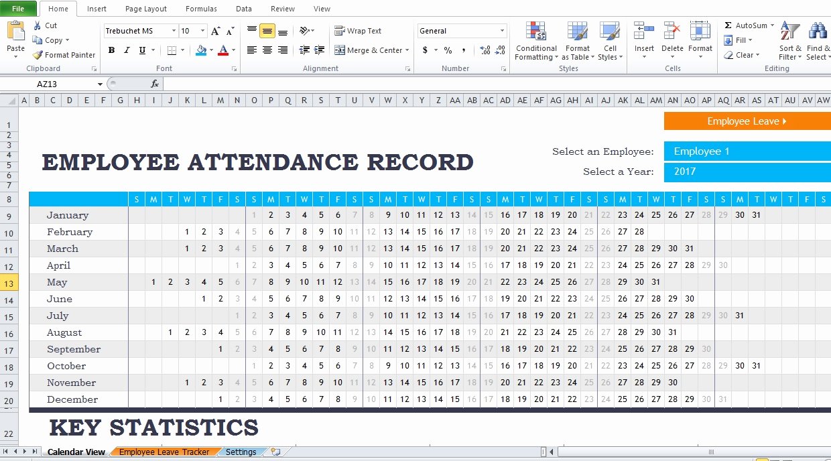Apply the red Font Color
This screenshot has height=461, width=831.
click(224, 50)
